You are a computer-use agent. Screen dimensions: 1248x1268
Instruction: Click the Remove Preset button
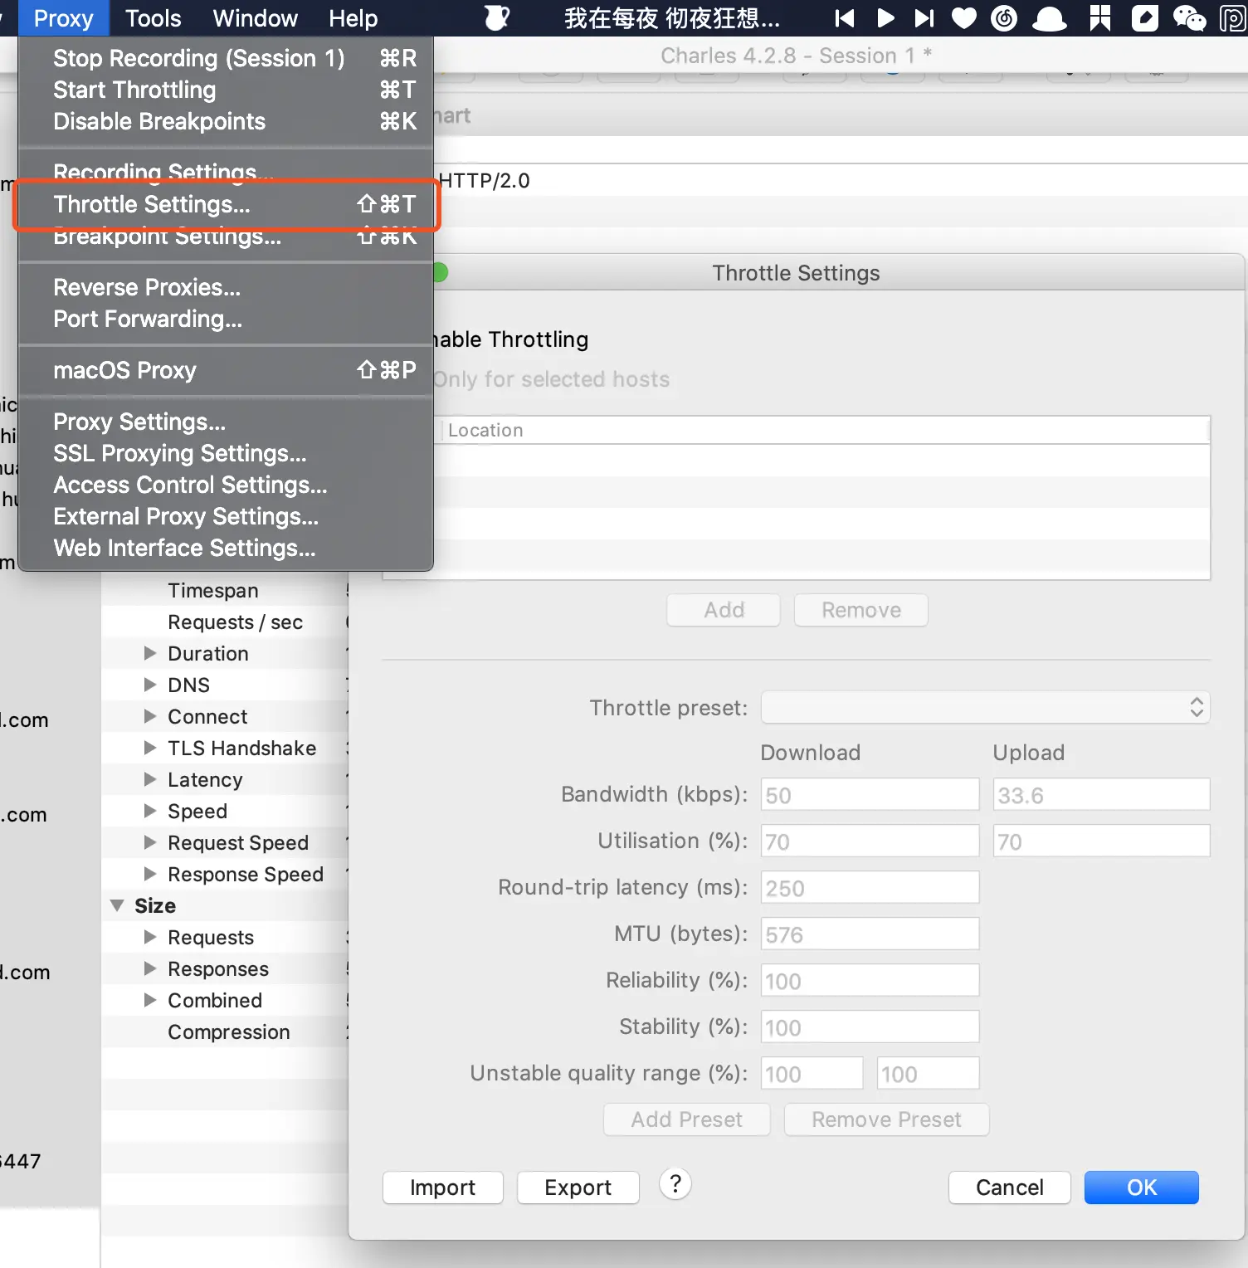click(x=886, y=1119)
